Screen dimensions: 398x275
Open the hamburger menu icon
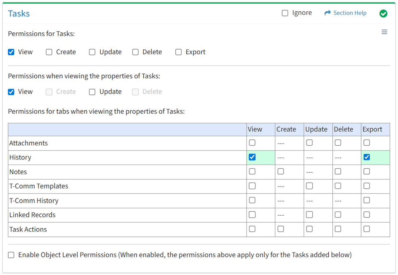click(x=384, y=32)
